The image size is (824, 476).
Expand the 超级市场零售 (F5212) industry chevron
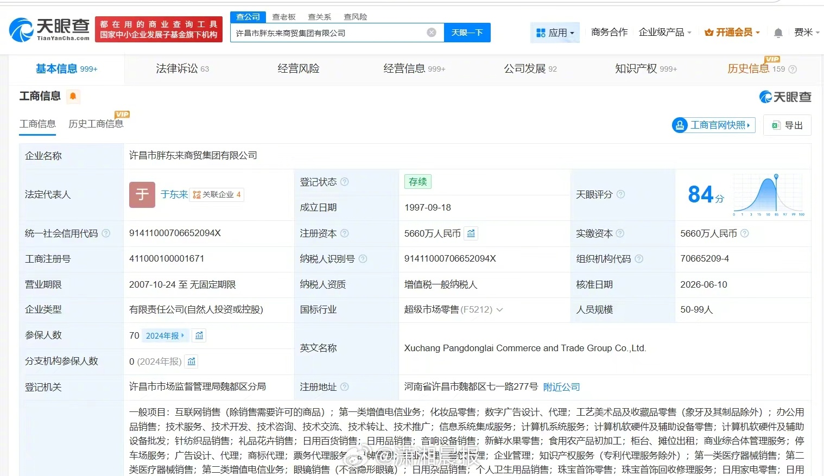(x=499, y=310)
